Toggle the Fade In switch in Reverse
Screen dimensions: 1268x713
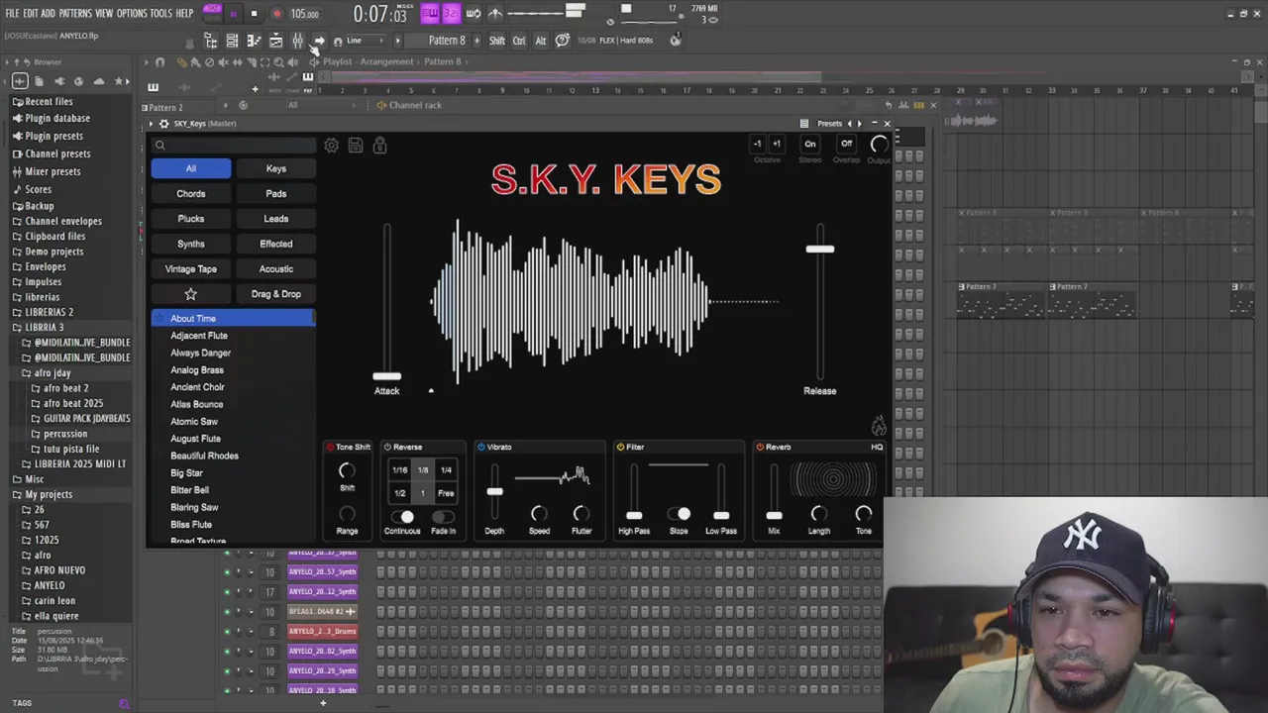[443, 517]
